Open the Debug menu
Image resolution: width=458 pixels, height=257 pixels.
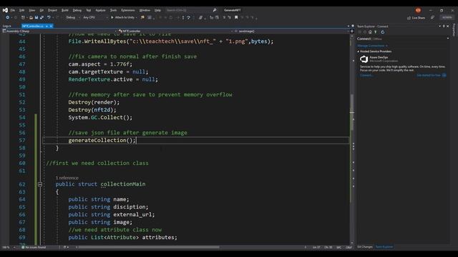pos(77,10)
